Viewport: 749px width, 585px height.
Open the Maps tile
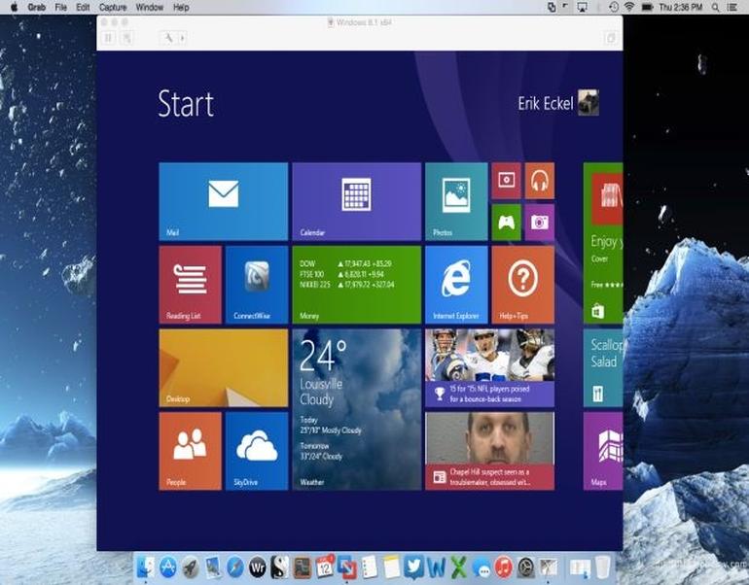[x=603, y=451]
